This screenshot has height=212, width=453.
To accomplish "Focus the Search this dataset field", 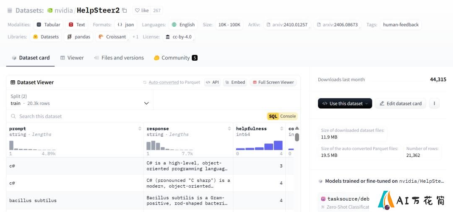I will tap(136, 116).
